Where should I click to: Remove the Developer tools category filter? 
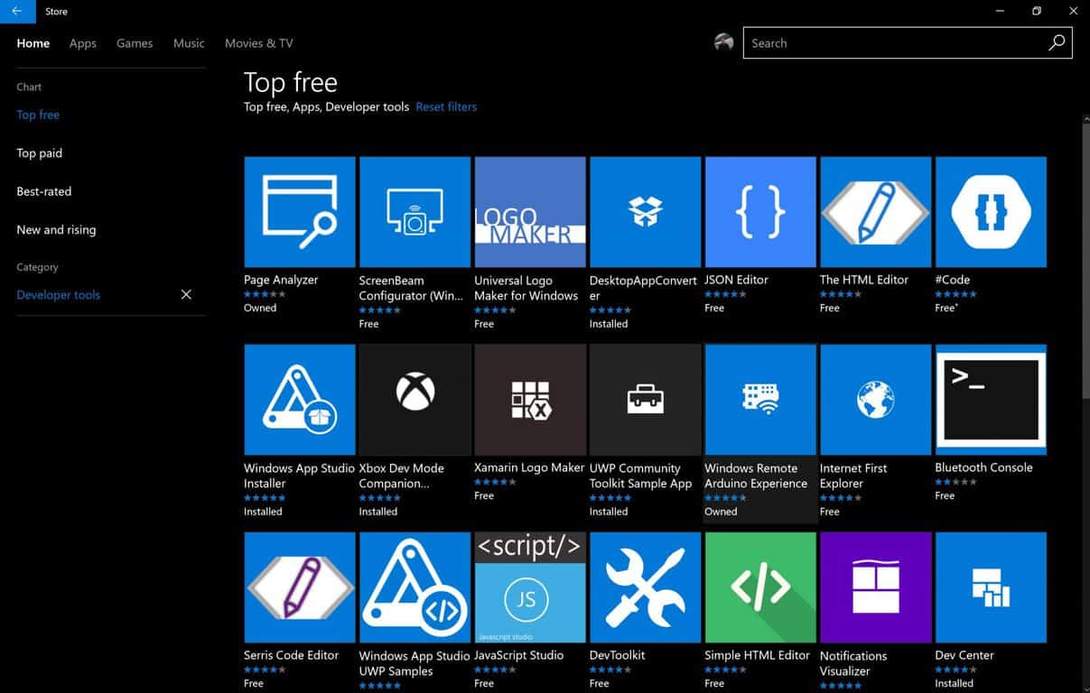[x=186, y=295]
